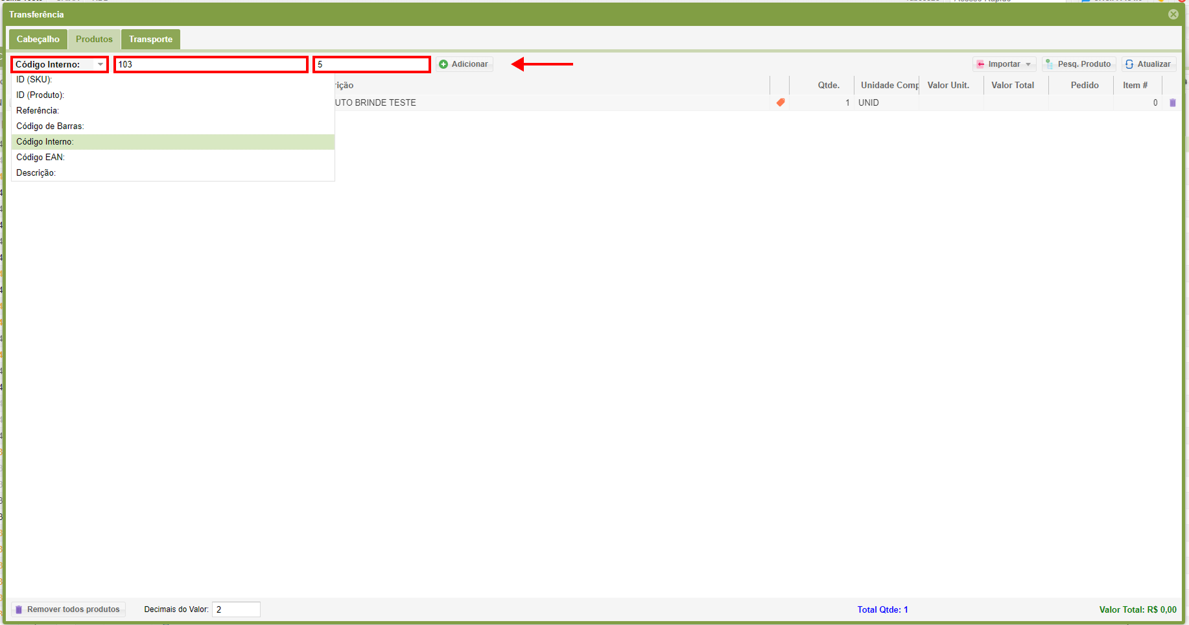Expand the Importar dropdown arrow
Image resolution: width=1189 pixels, height=625 pixels.
tap(1028, 64)
